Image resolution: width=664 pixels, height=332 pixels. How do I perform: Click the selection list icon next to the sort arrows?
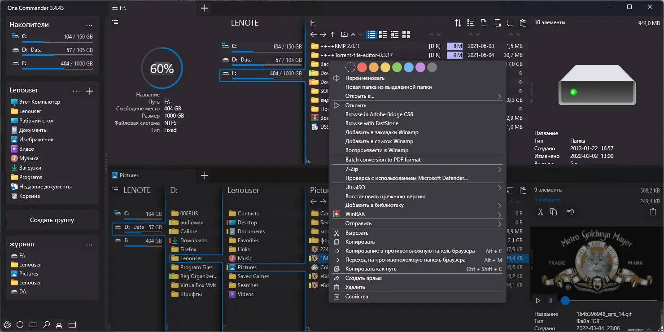coord(471,23)
